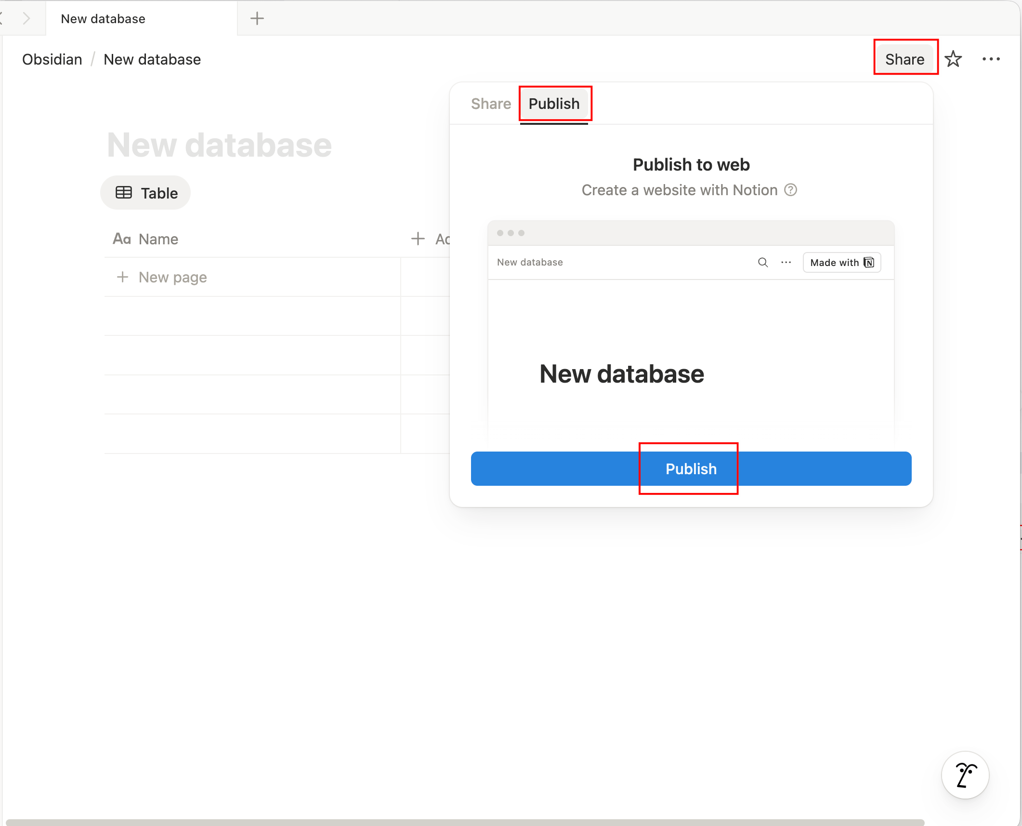Click the search icon in preview
This screenshot has width=1022, height=826.
(x=762, y=262)
